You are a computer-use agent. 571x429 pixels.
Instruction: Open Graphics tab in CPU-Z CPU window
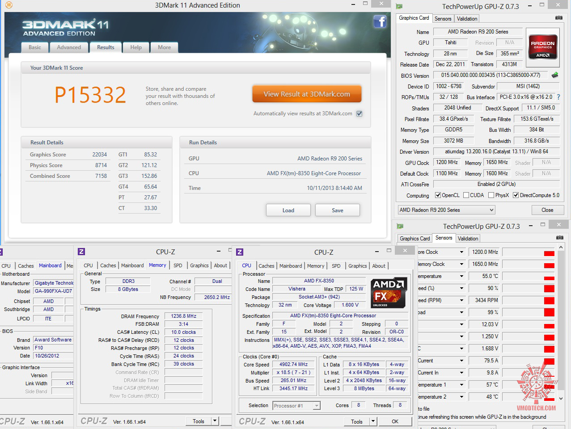point(357,266)
